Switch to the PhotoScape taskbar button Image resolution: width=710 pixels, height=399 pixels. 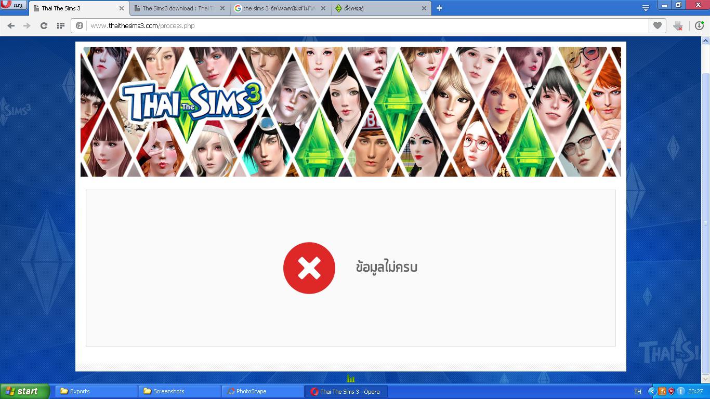click(x=262, y=391)
